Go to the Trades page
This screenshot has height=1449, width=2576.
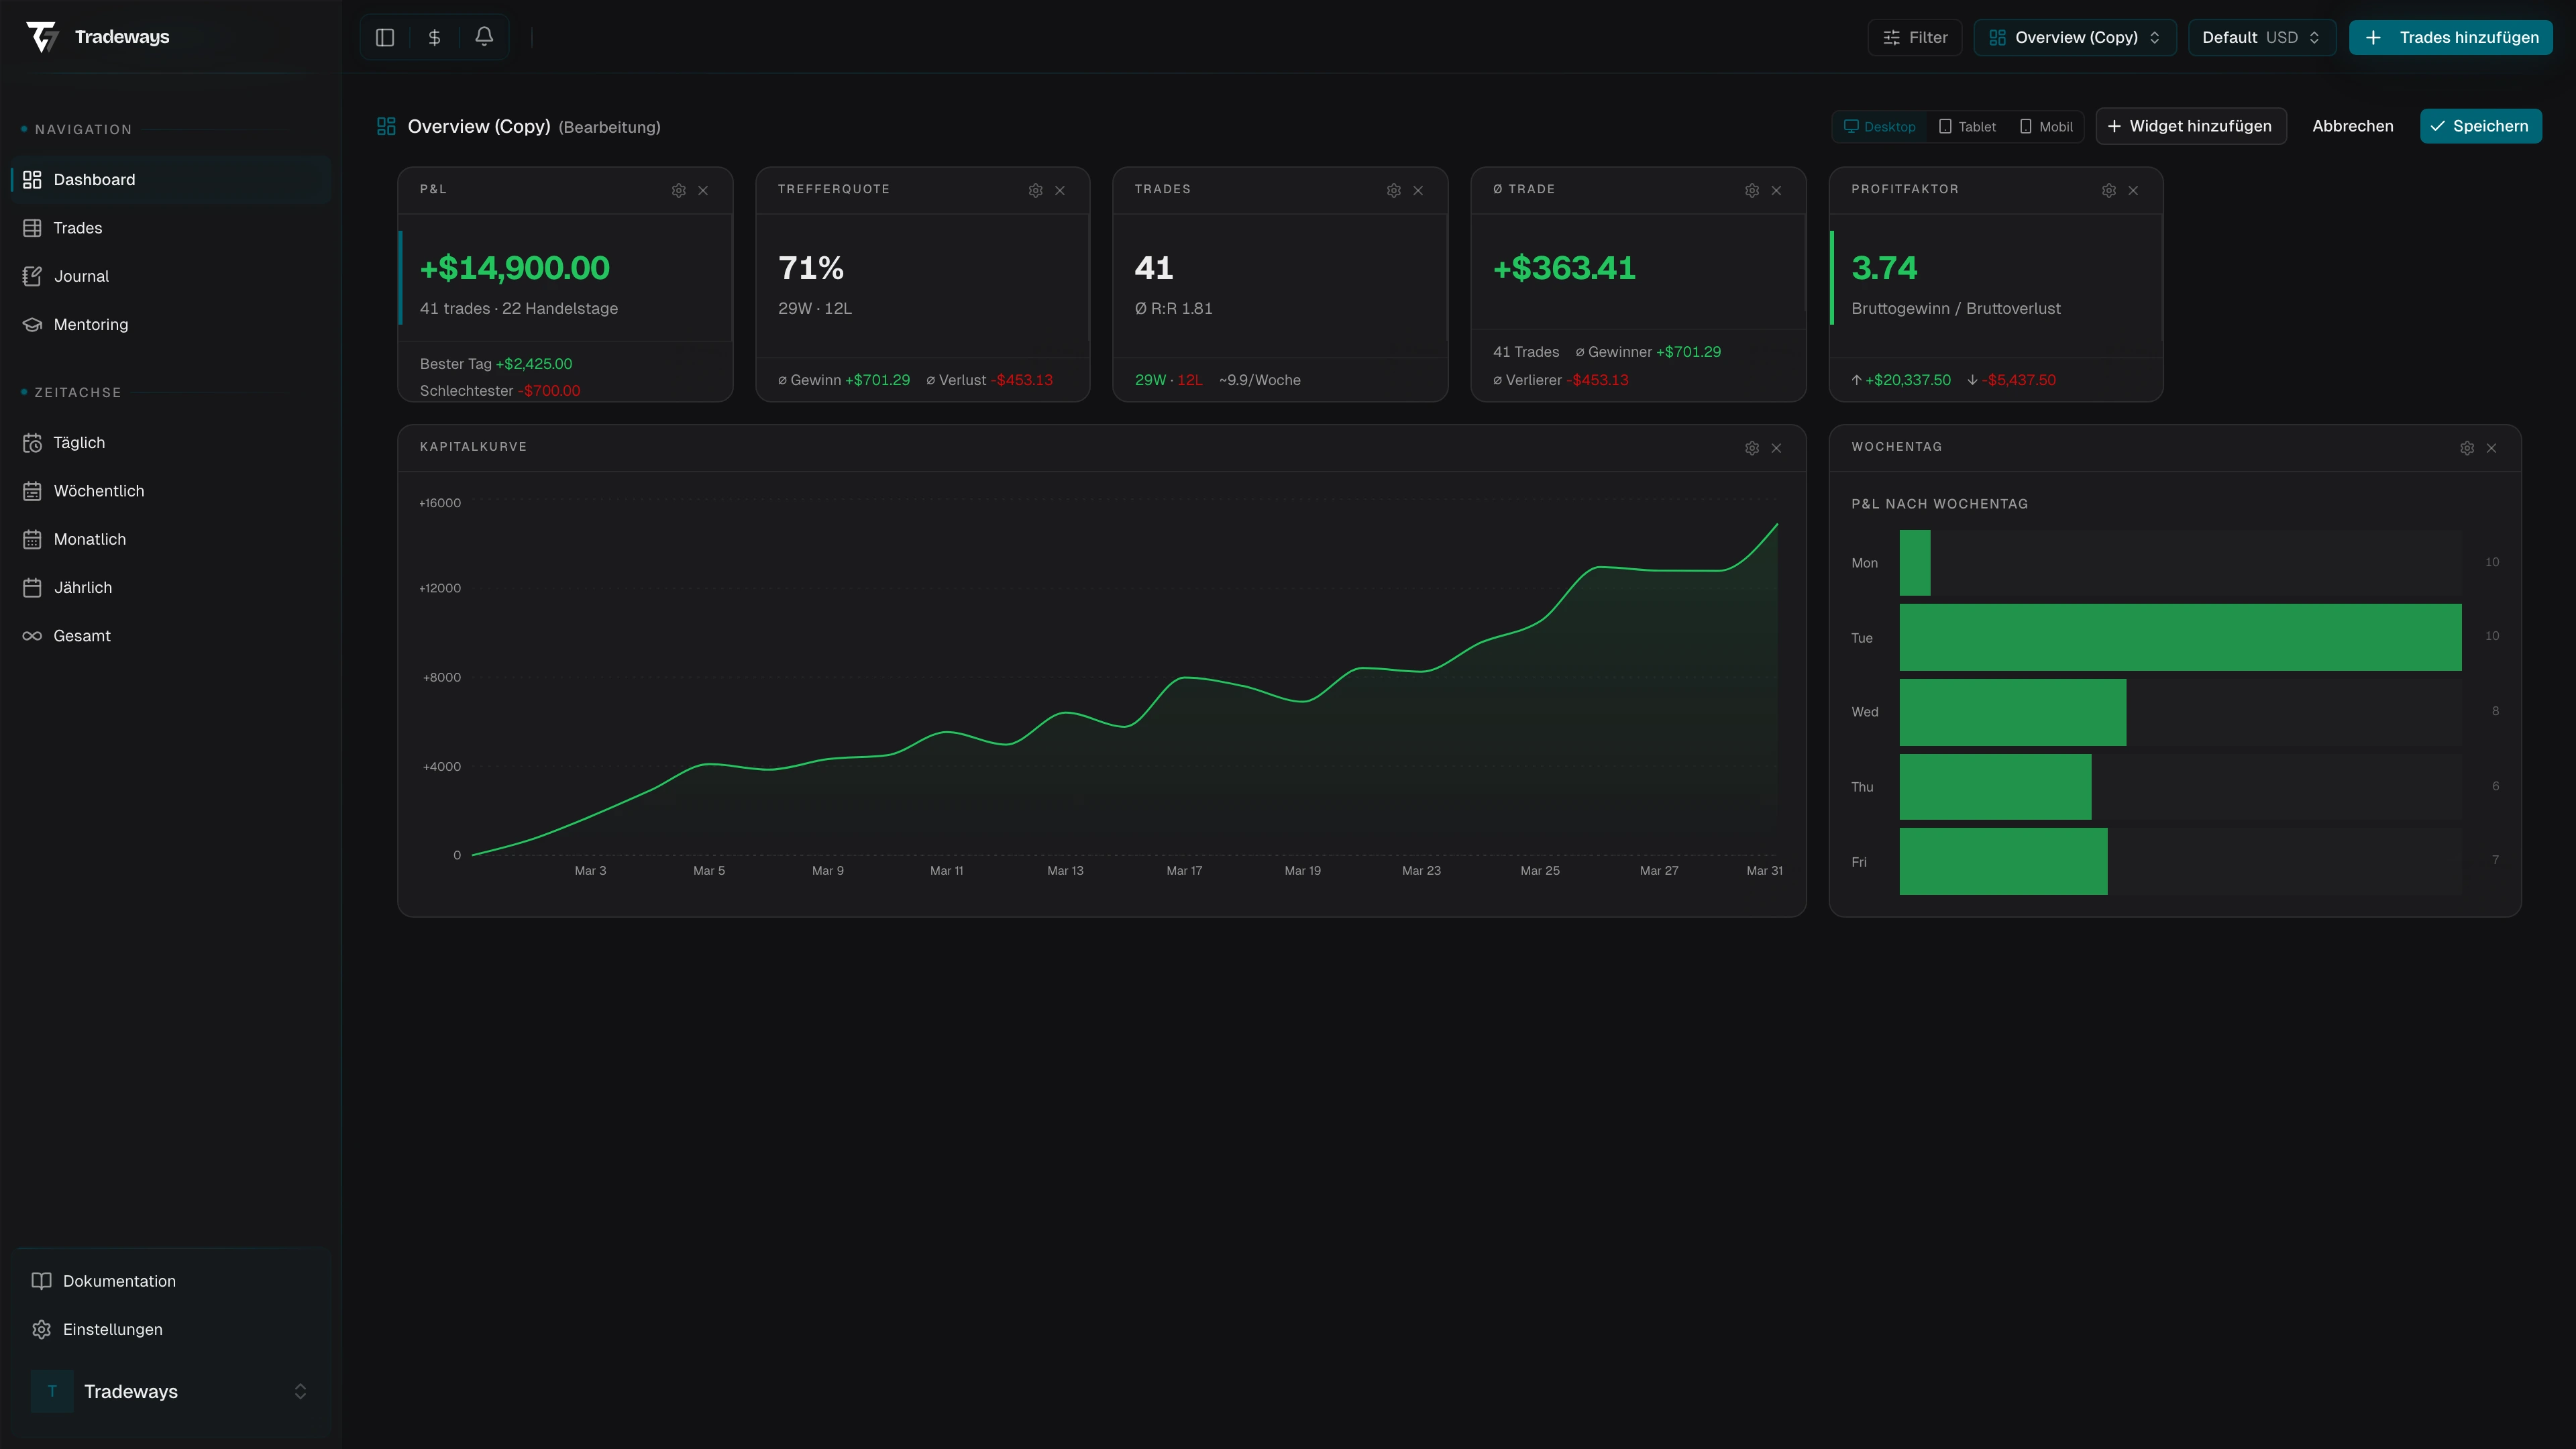(x=77, y=228)
